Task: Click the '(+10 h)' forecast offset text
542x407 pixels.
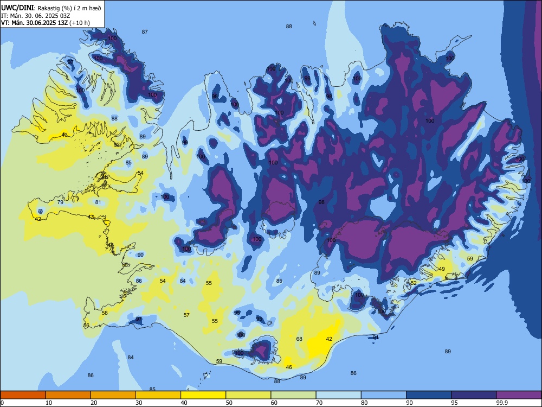Action: (80, 23)
